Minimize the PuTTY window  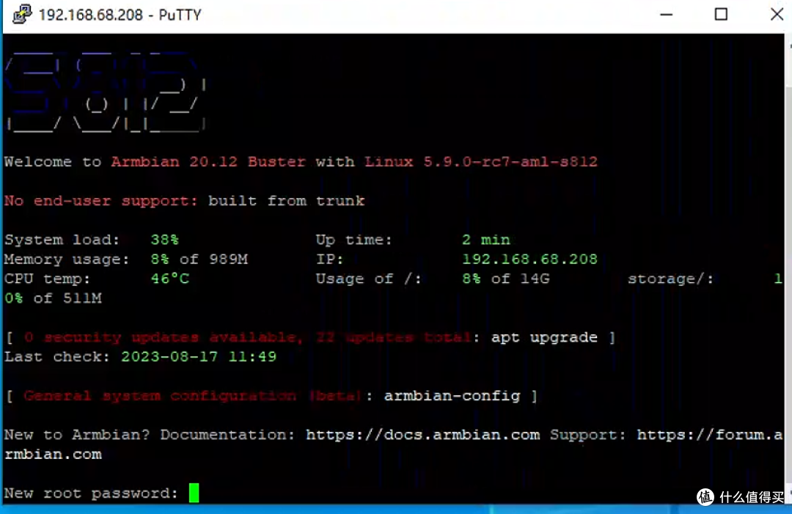pos(666,15)
